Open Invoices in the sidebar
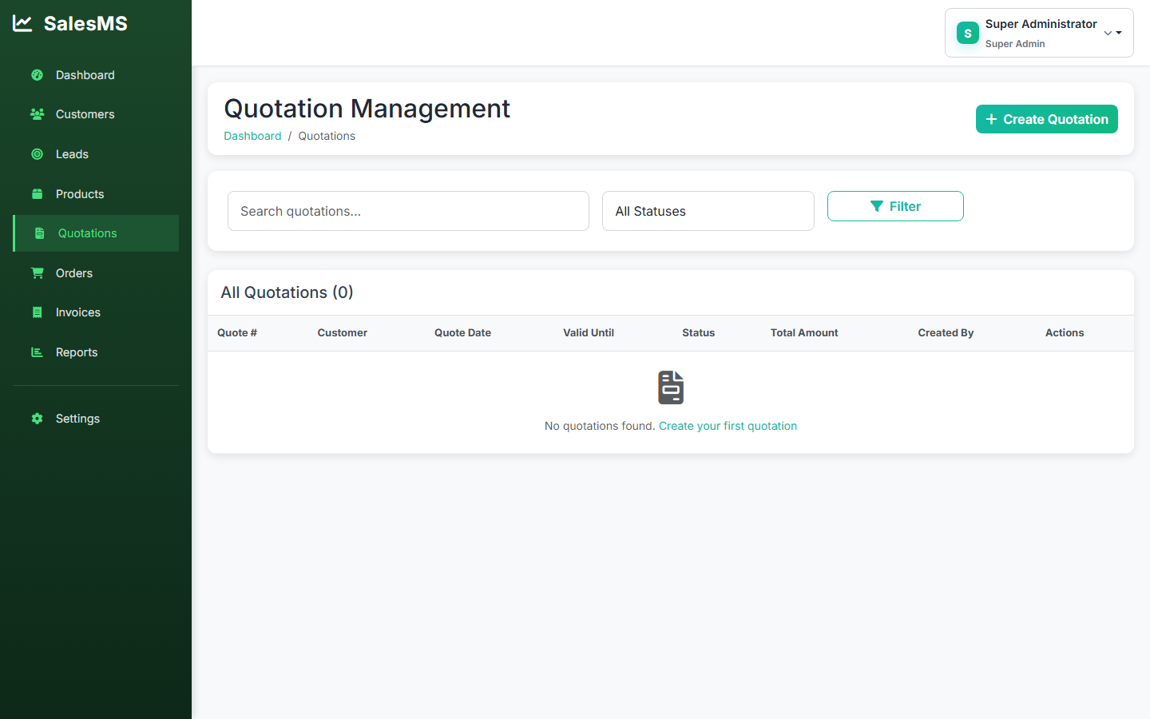This screenshot has width=1150, height=719. (x=96, y=312)
